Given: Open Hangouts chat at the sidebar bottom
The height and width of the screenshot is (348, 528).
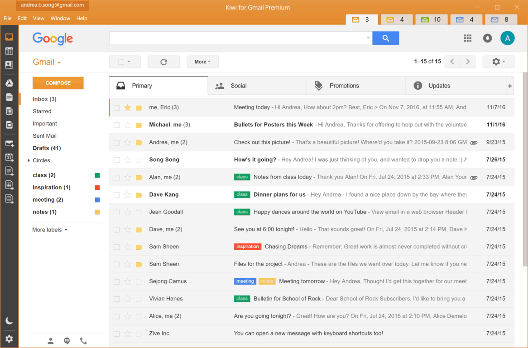Looking at the screenshot, I should click(67, 341).
